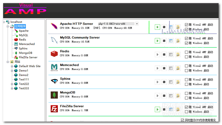Screen dimensions: 222x125
Task: Enable Memcached start with Visual AMP
Action: click(186, 66)
